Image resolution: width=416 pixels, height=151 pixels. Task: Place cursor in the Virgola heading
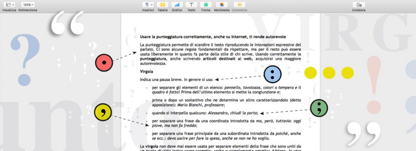(x=146, y=71)
